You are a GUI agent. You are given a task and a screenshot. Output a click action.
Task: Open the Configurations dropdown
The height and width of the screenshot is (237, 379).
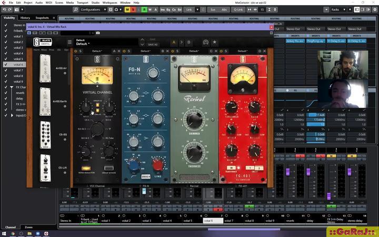tap(93, 9)
